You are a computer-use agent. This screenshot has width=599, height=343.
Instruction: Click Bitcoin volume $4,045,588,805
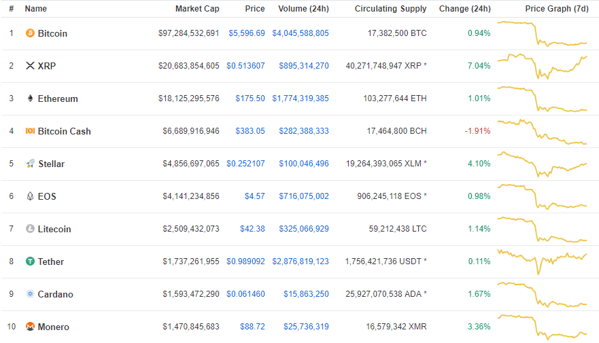[301, 33]
